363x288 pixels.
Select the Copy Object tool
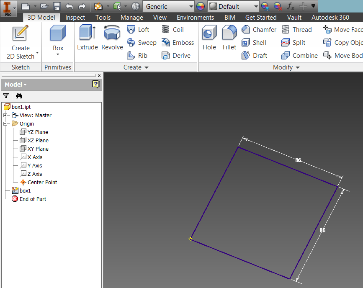pos(342,43)
